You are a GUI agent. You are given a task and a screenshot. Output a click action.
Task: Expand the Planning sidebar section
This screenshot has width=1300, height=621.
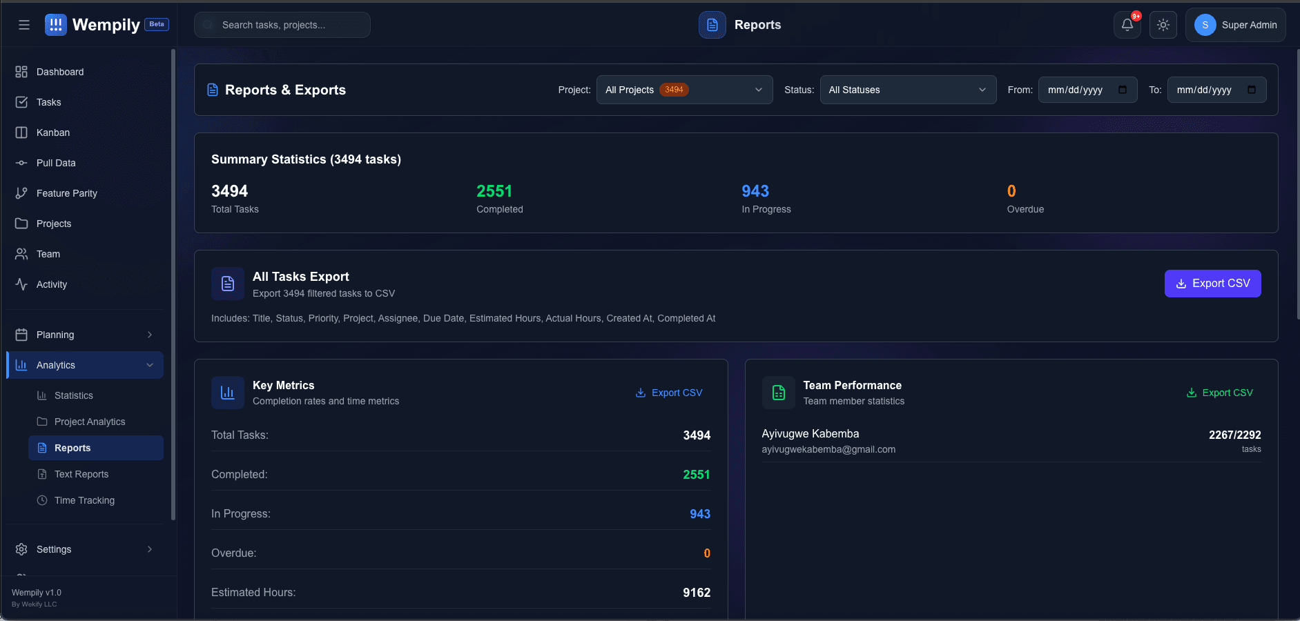click(84, 335)
